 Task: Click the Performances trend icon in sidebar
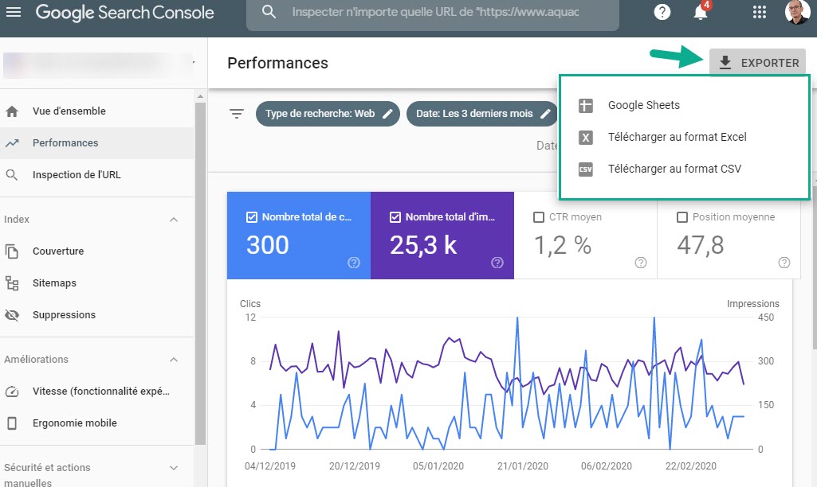(12, 143)
